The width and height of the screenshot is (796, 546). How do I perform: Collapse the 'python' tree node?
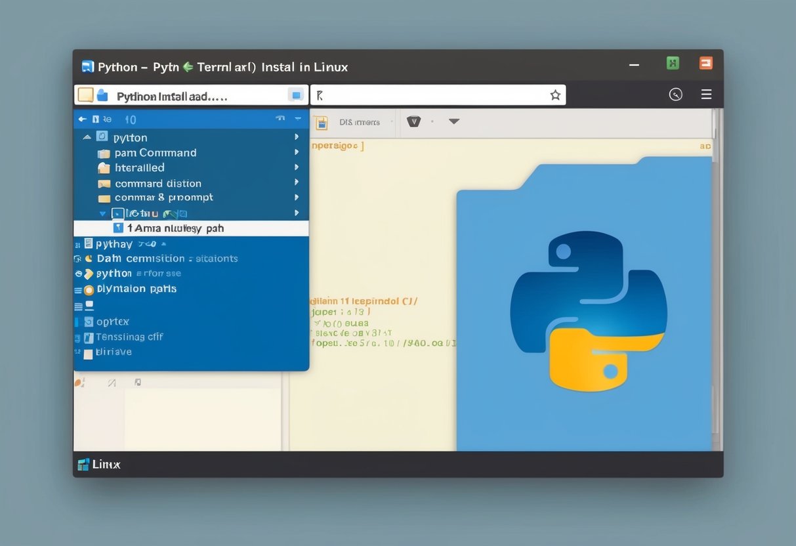[x=87, y=138]
